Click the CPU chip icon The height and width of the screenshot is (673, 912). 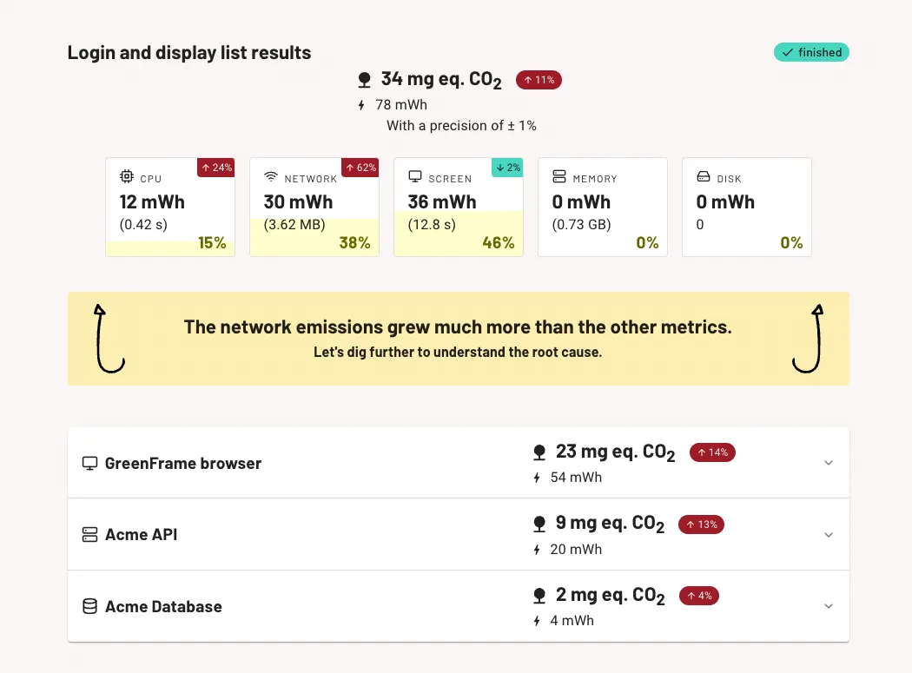pyautogui.click(x=126, y=177)
